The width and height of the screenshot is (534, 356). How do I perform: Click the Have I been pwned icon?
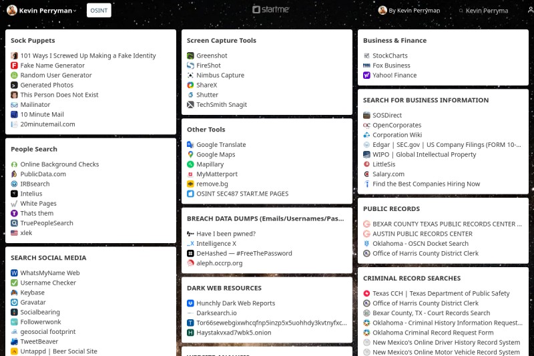(190, 234)
